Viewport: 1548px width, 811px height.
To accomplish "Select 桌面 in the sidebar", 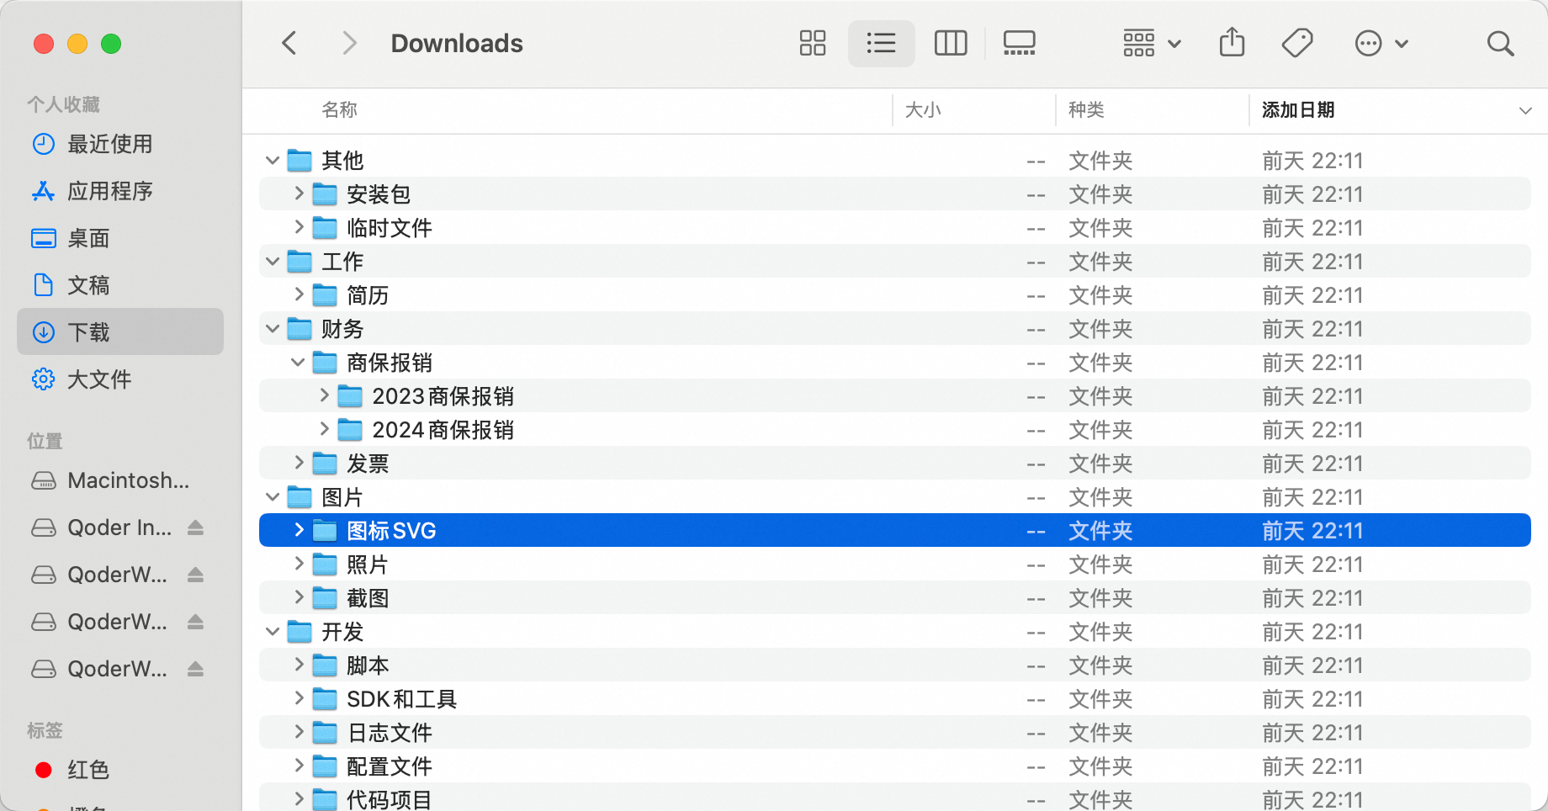I will (x=88, y=238).
